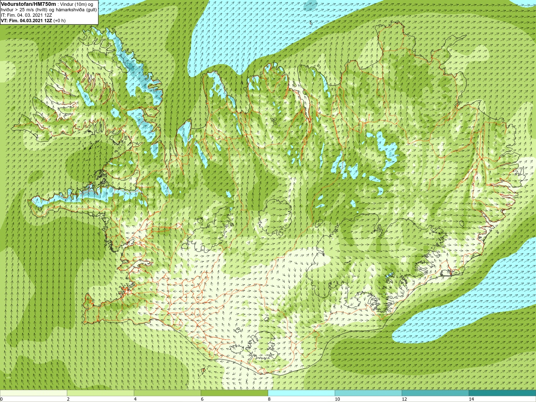Select the 8–10 m/s light cyan legend swatch
This screenshot has height=402, width=536.
(301, 393)
